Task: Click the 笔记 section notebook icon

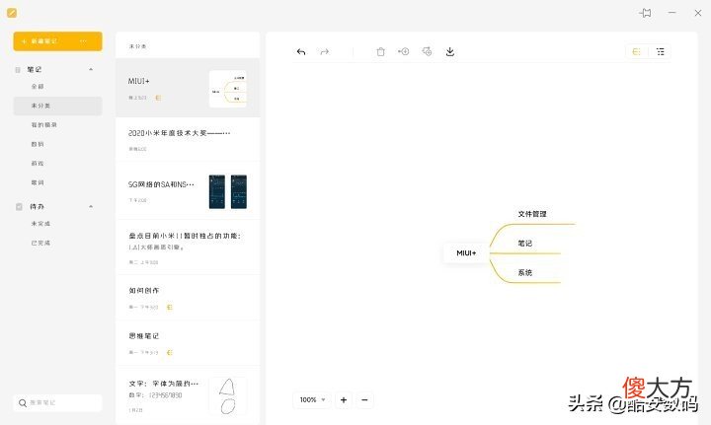Action: pyautogui.click(x=18, y=70)
